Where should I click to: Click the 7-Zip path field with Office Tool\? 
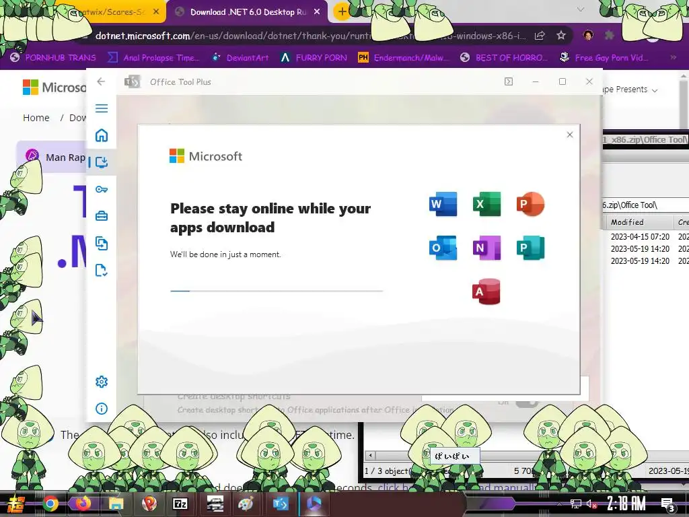click(x=644, y=205)
